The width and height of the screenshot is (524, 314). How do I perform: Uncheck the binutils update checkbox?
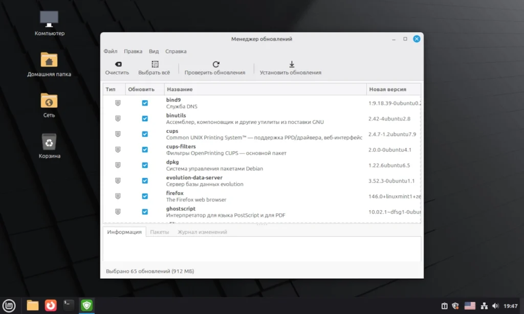click(x=145, y=118)
